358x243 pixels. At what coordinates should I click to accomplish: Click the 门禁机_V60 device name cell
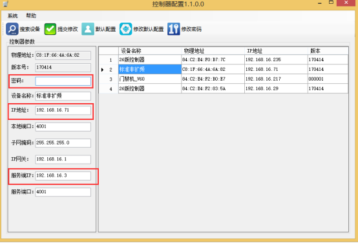point(150,79)
